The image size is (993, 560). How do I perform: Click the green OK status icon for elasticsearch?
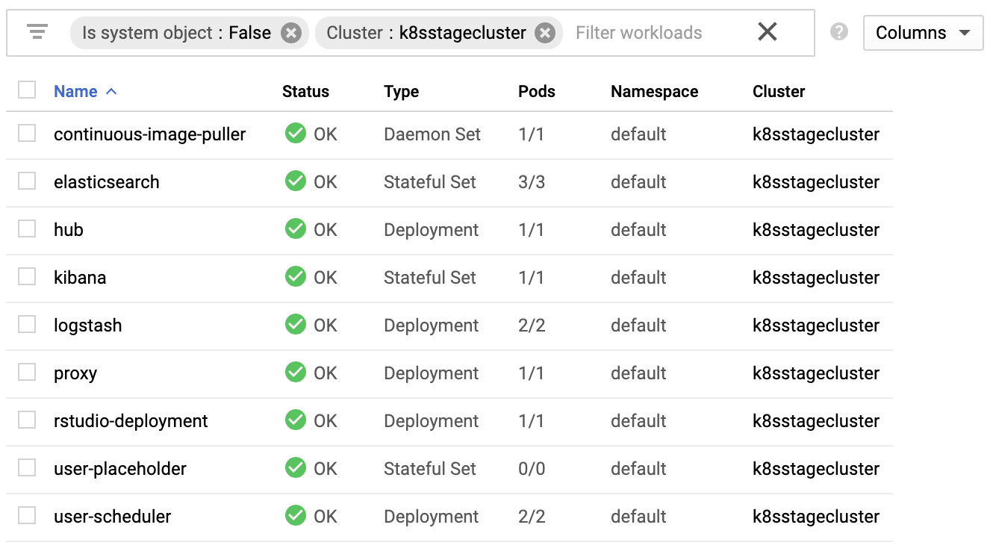[296, 181]
